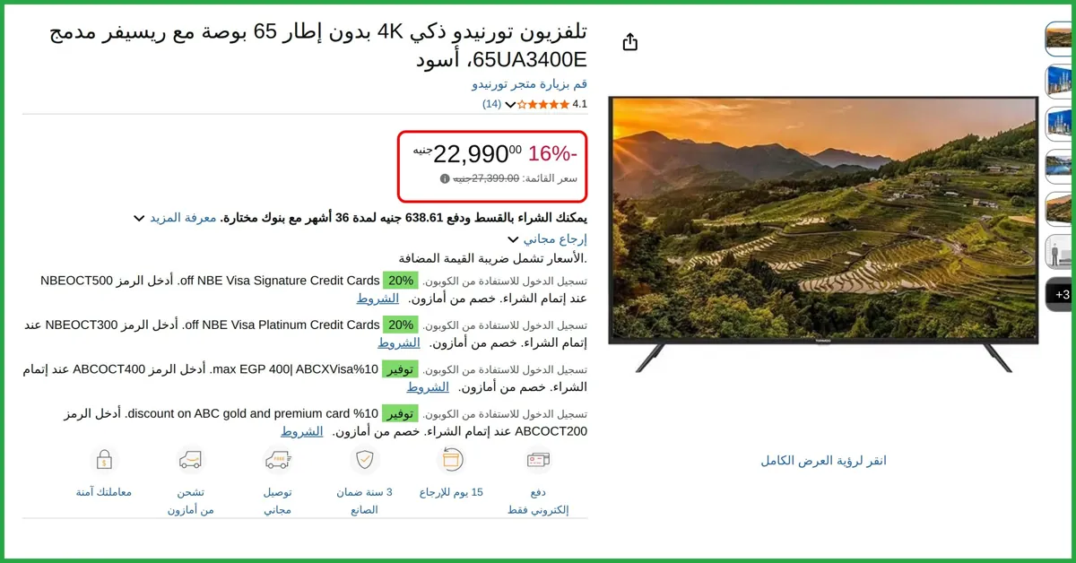1076x563 pixels.
Task: Click the توصيل مجاني label
Action: coord(277,501)
